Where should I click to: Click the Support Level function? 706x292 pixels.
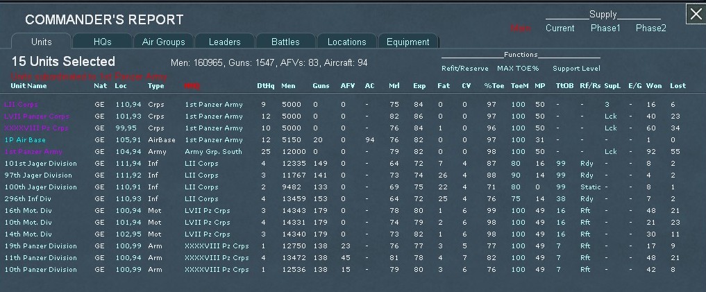tap(576, 69)
